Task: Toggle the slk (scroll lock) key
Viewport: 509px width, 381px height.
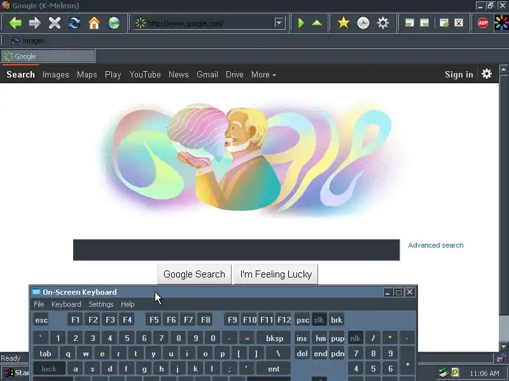Action: 319,320
